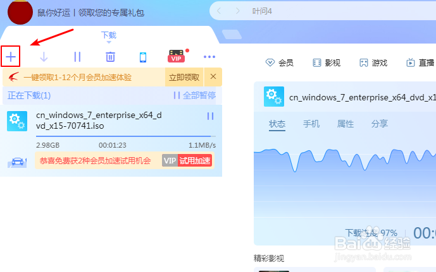This screenshot has width=436, height=272.
Task: Open the 鼠你好运 gift pack link
Action: click(90, 13)
